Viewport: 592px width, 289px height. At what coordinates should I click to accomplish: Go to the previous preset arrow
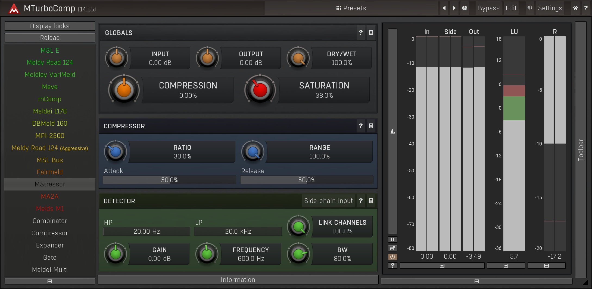[x=444, y=8]
